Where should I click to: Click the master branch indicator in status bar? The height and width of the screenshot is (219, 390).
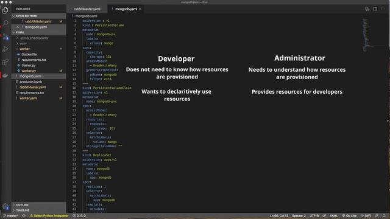pos(10,216)
